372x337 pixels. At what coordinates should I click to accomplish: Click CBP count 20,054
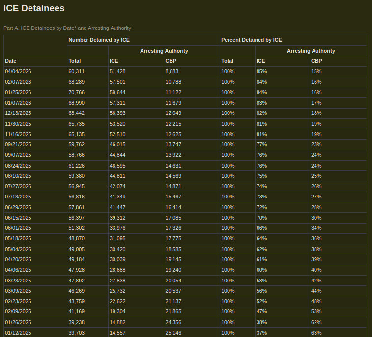click(x=173, y=281)
